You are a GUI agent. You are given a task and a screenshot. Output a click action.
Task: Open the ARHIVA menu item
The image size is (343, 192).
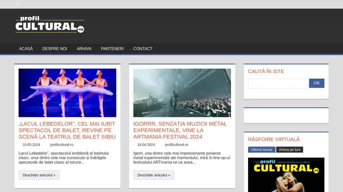click(84, 49)
